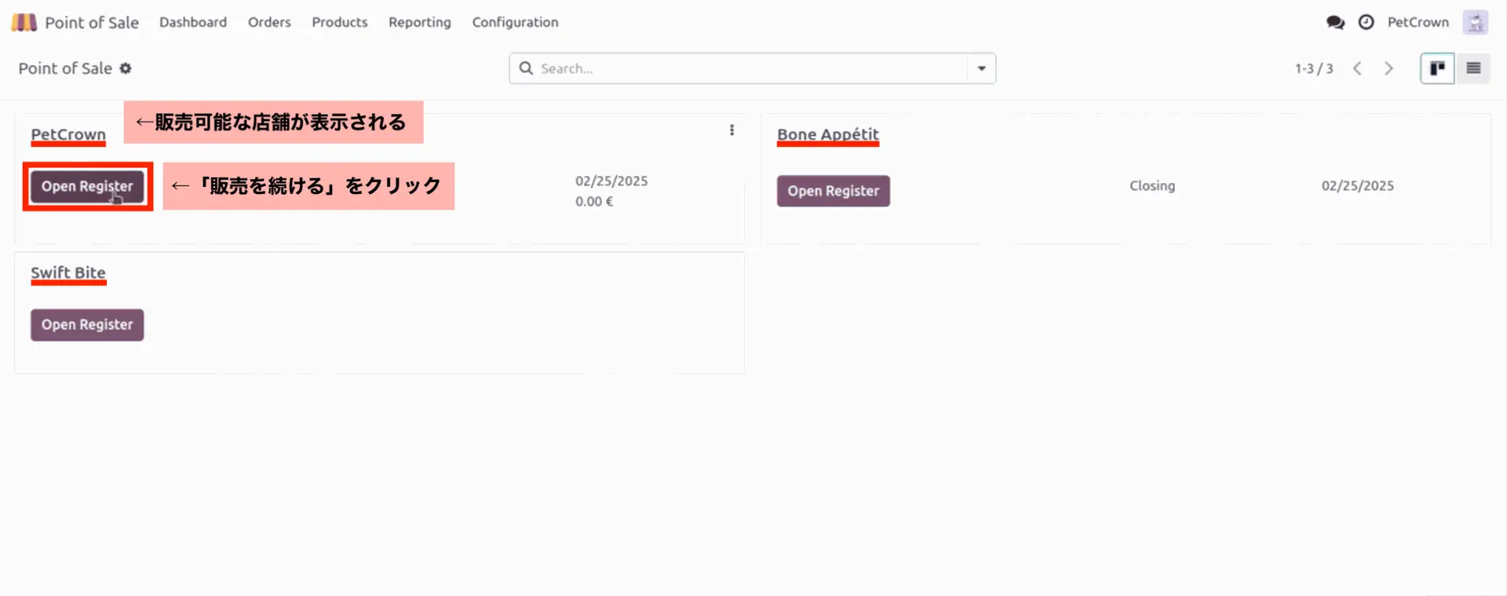Open the Orders menu
The height and width of the screenshot is (596, 1507).
tap(269, 22)
